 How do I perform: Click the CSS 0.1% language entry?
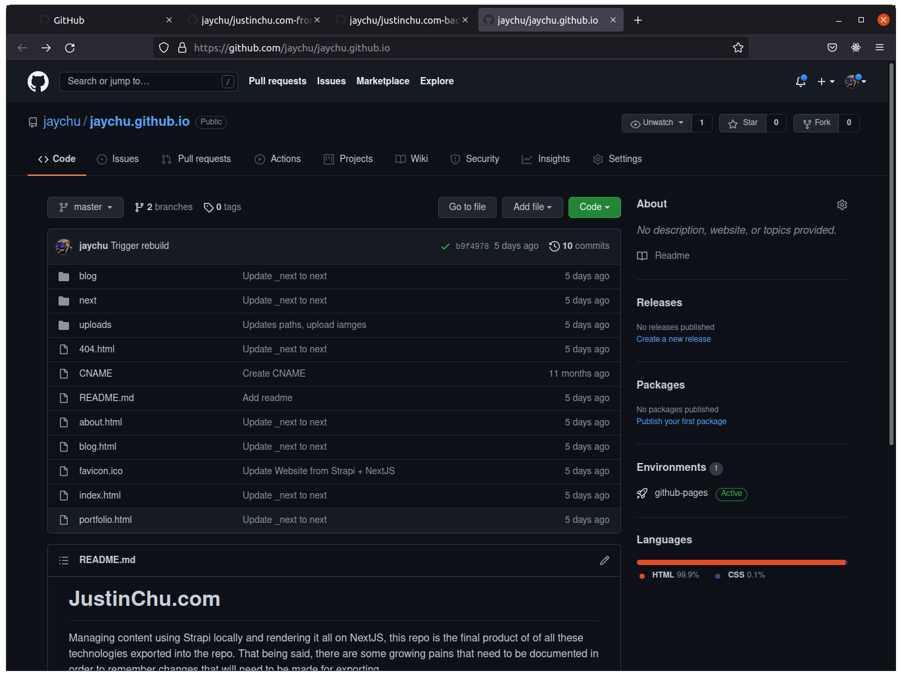pos(740,576)
